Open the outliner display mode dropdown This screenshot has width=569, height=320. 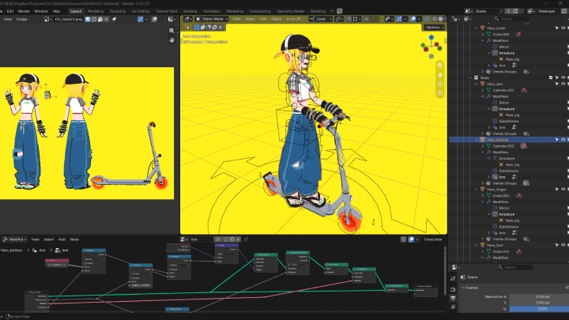(x=469, y=19)
